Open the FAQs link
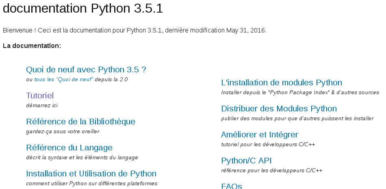386x189 pixels. (232, 186)
